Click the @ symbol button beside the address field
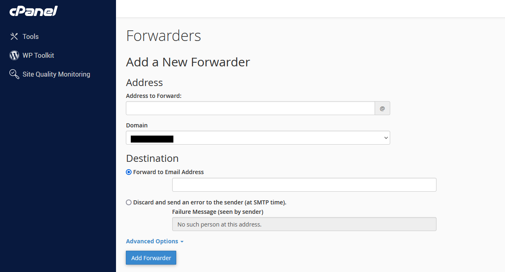The width and height of the screenshot is (505, 272). 382,108
